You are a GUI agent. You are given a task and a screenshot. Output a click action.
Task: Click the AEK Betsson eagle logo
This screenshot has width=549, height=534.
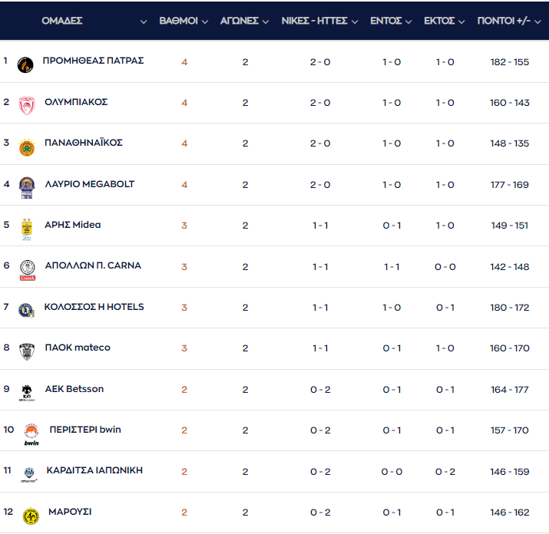point(27,393)
